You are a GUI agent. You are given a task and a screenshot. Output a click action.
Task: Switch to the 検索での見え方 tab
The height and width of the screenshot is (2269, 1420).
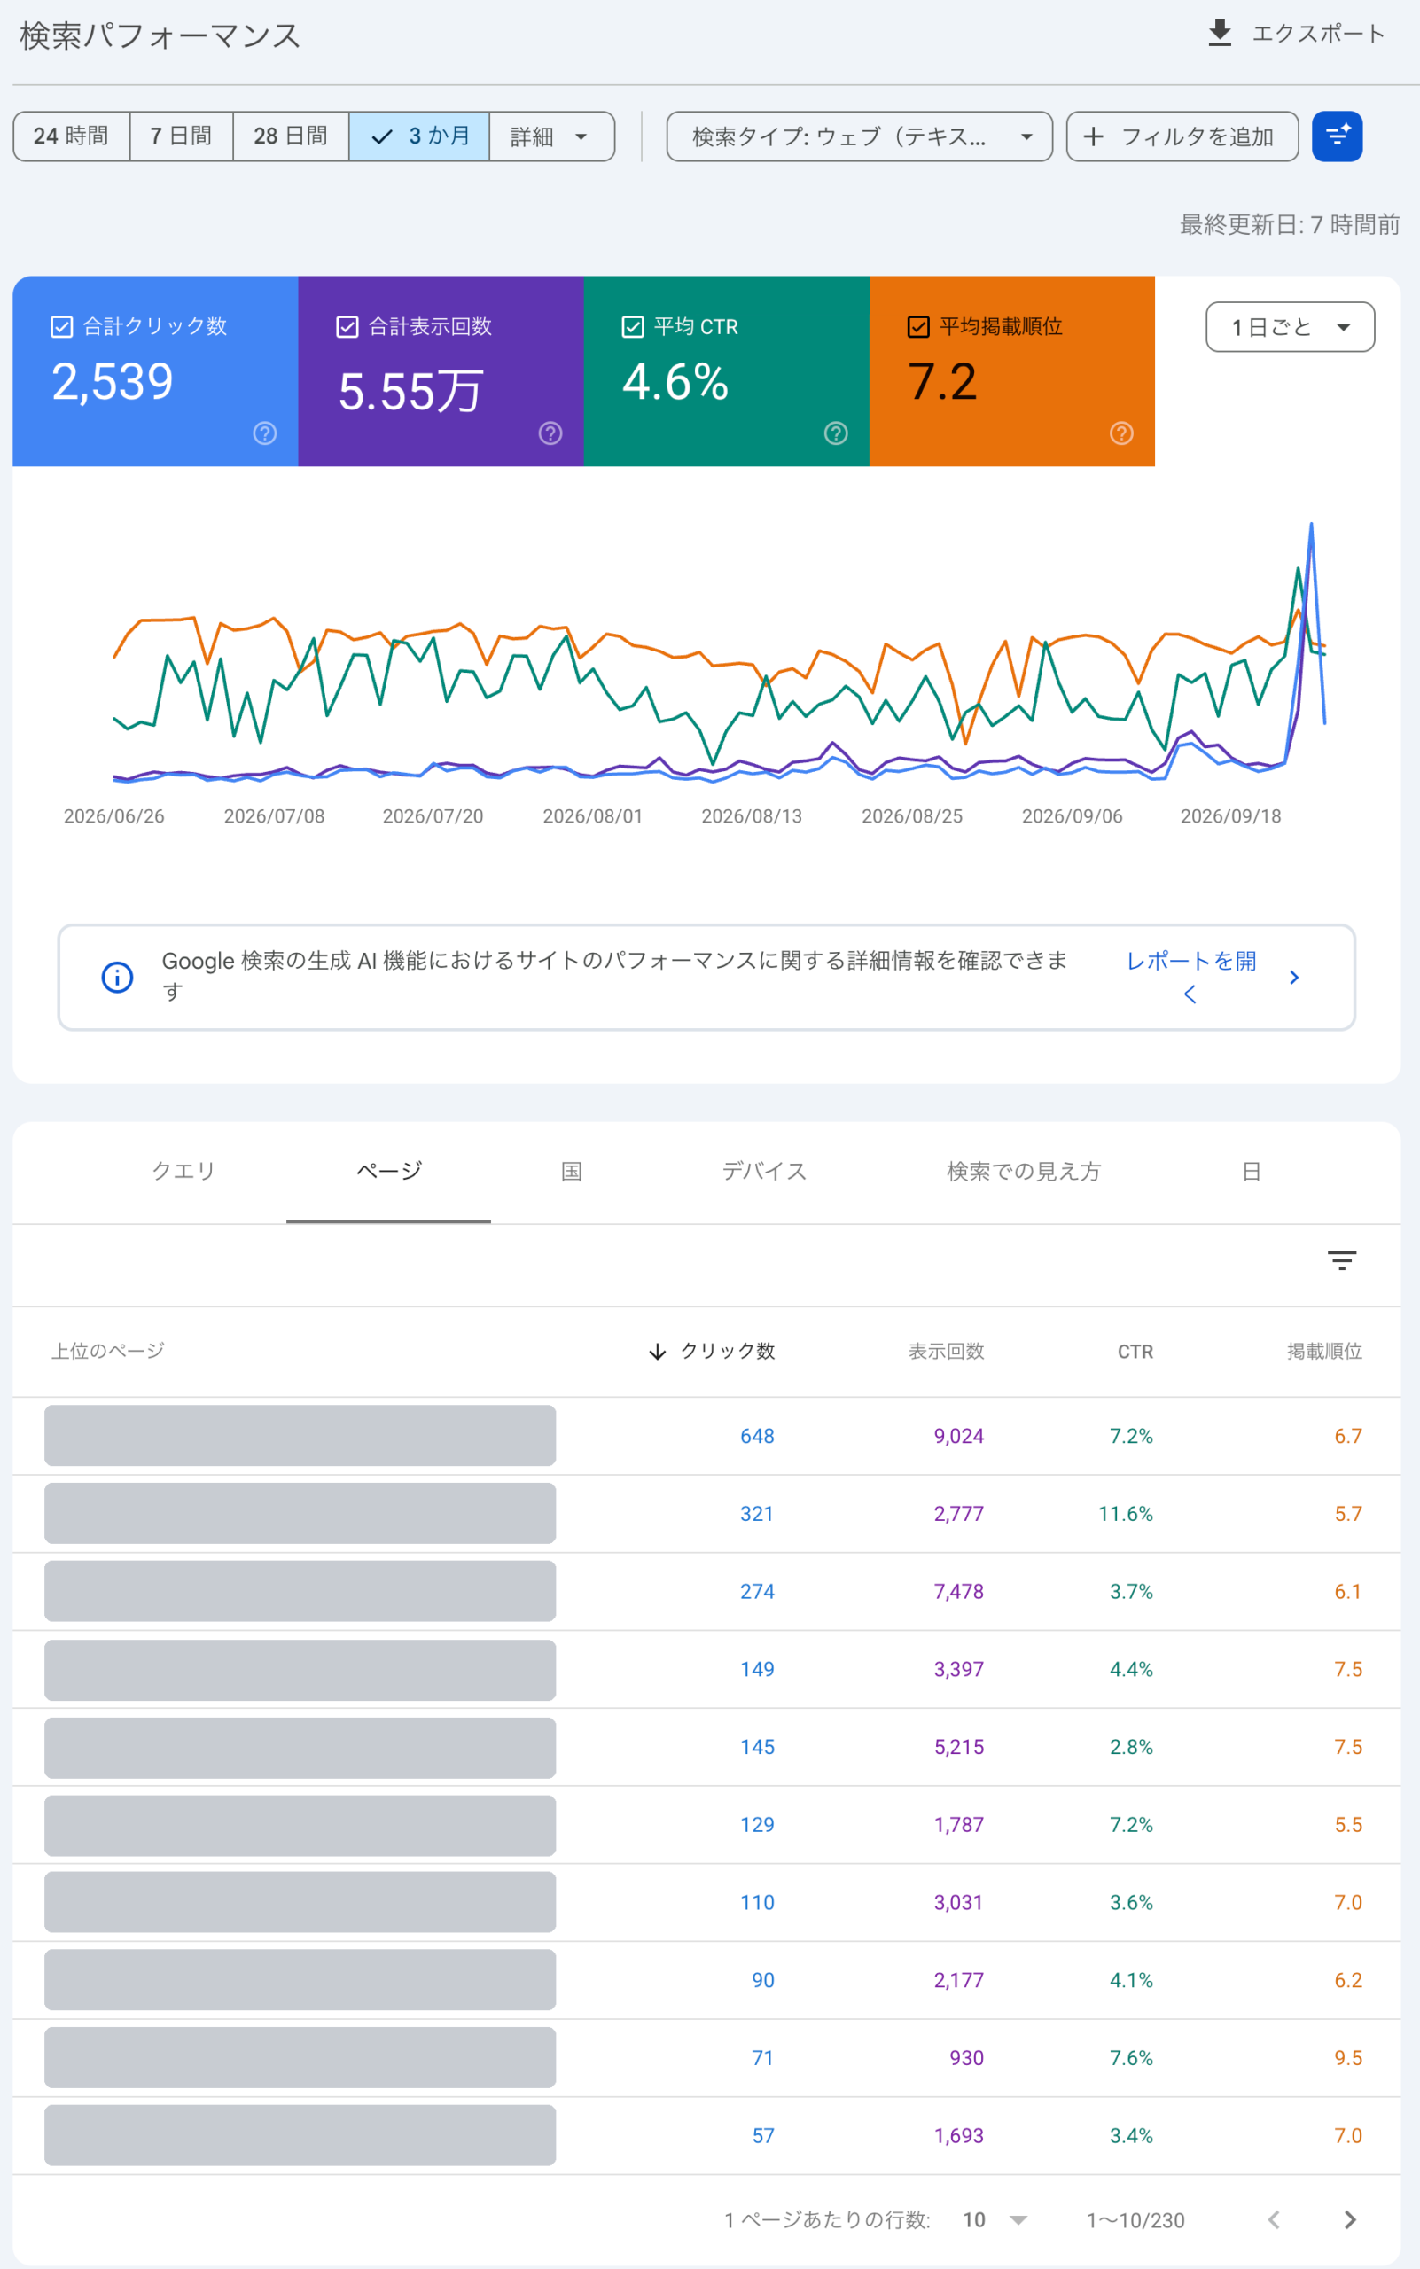(x=1024, y=1171)
